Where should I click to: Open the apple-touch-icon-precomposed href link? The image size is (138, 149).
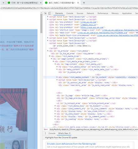pyautogui.click(x=117, y=35)
